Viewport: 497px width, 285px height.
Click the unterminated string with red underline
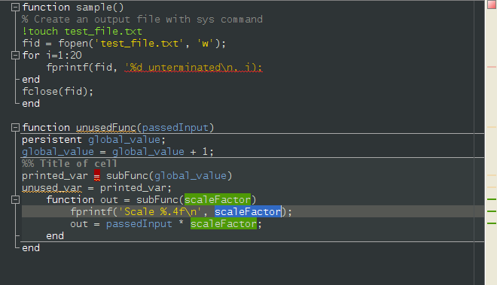tap(193, 68)
